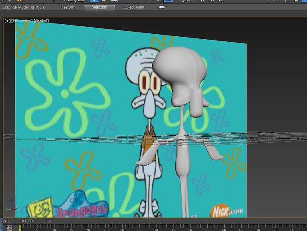The image size is (307, 231).
Task: Open the Object Paint tab
Action: pyautogui.click(x=134, y=7)
